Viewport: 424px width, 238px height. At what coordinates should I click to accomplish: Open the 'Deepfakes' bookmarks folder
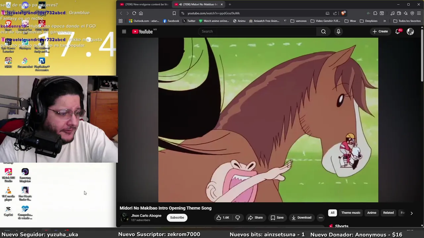click(x=369, y=21)
